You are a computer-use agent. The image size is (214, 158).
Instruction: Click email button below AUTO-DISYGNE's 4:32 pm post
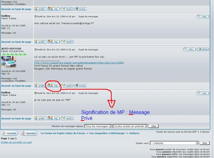pos(67,85)
